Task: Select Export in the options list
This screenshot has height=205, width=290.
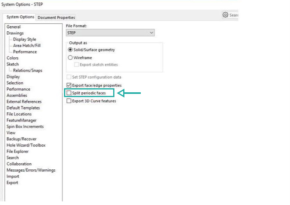Action: coord(12,183)
